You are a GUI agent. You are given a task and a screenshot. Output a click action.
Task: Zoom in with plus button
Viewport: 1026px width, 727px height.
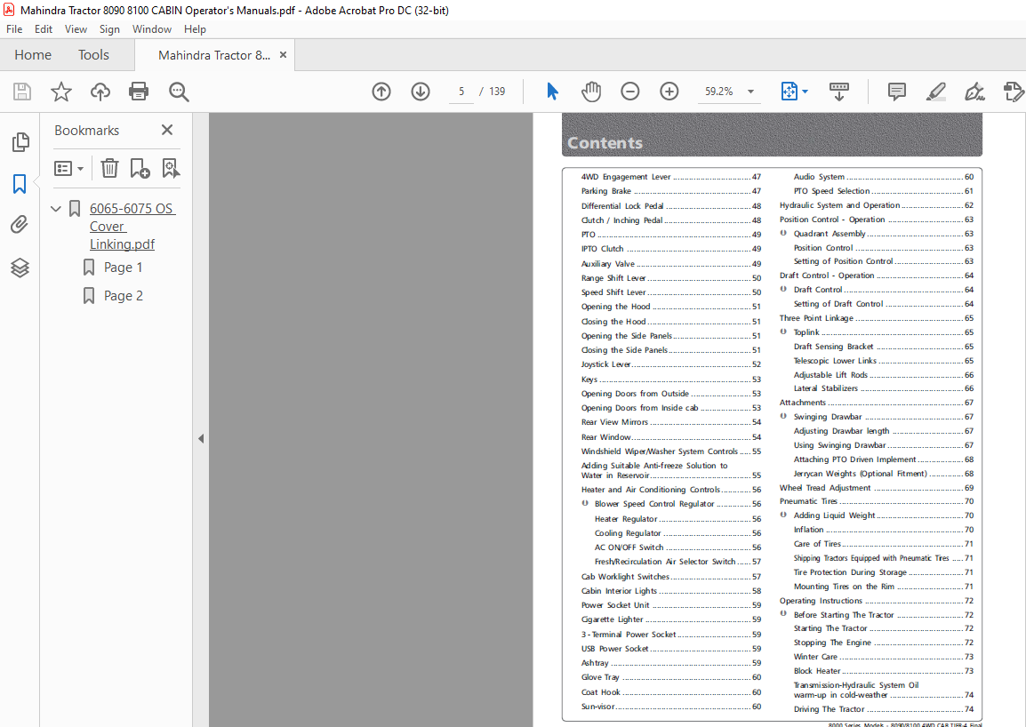[669, 92]
